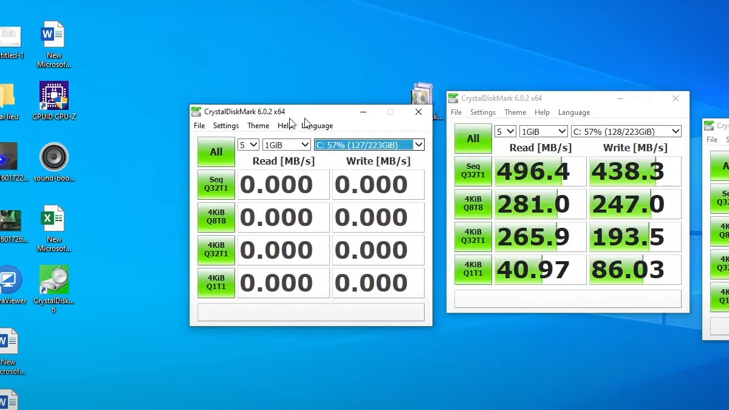Run Seq Q32T1 test in front window
729x410 pixels.
[x=216, y=184]
